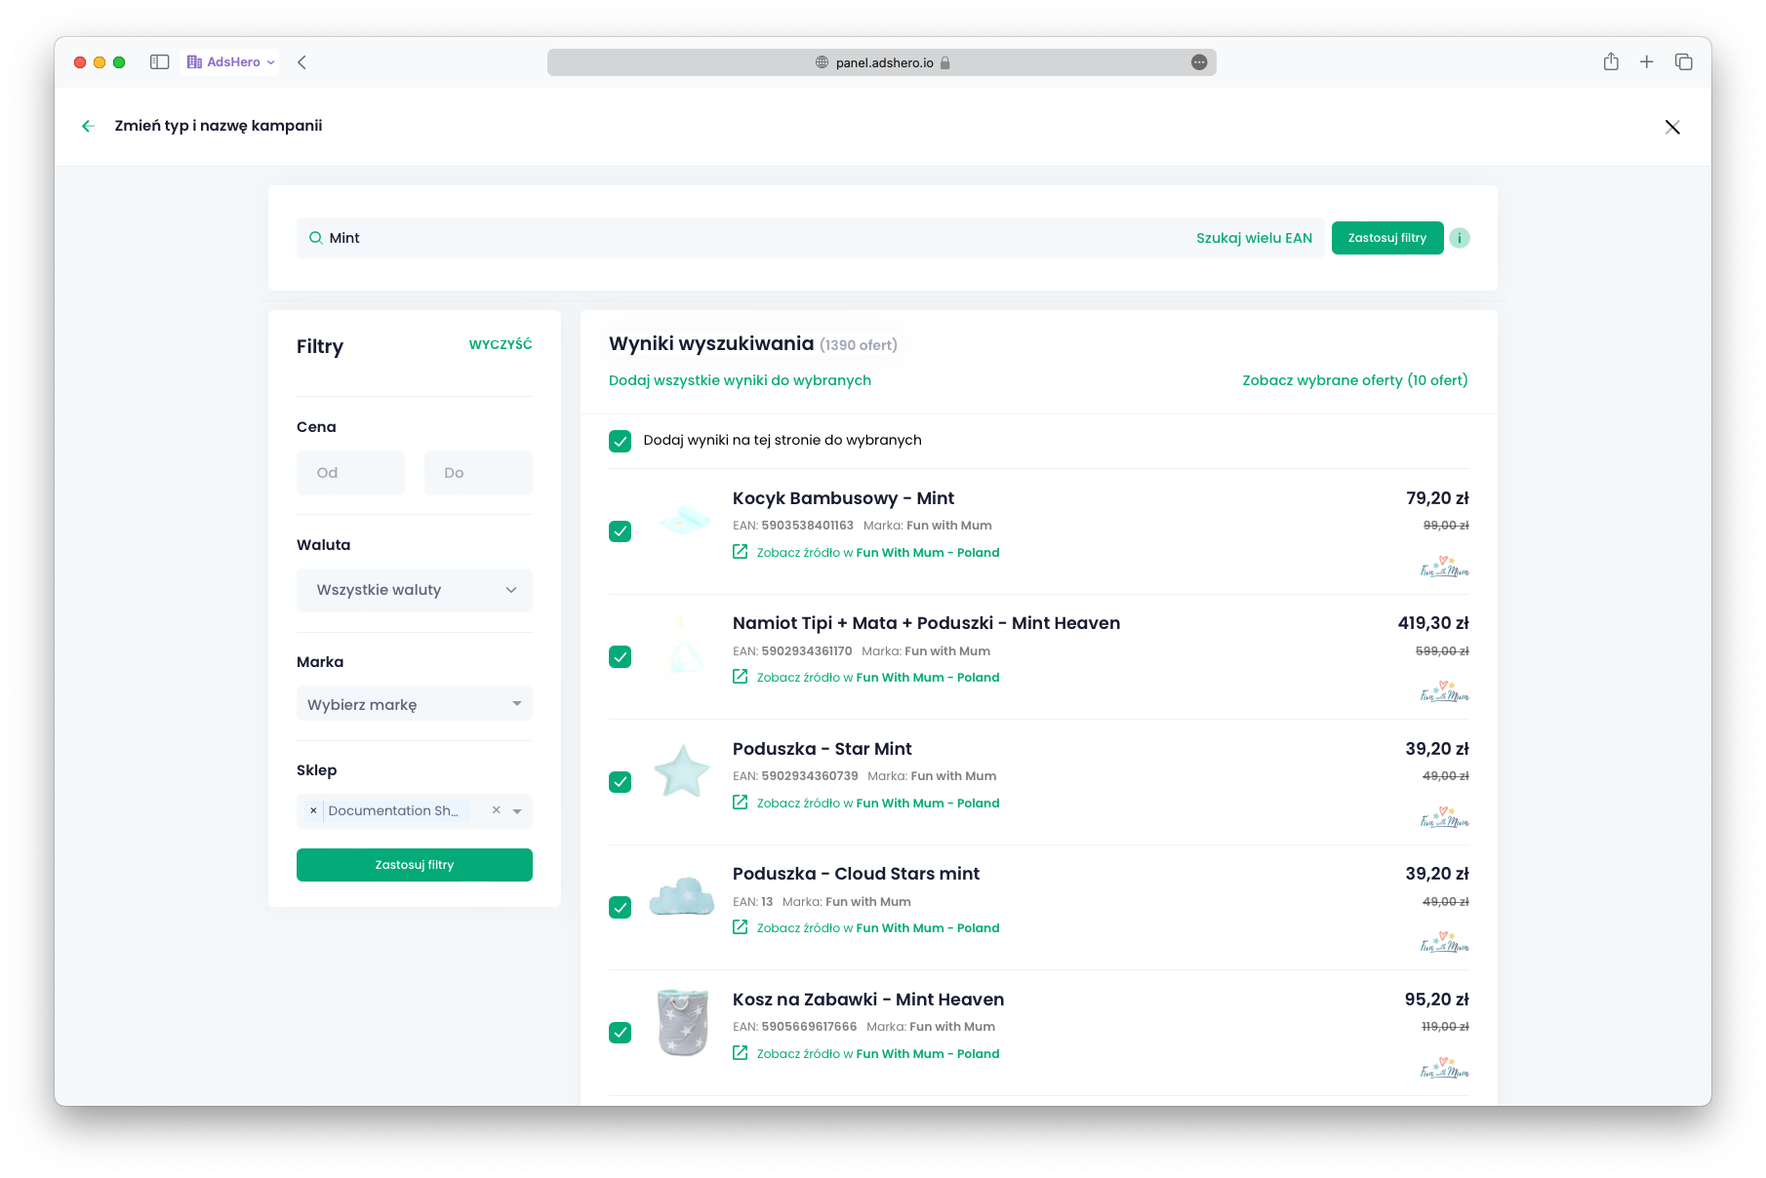Expand the Marka brand dropdown
1766x1178 pixels.
click(415, 704)
